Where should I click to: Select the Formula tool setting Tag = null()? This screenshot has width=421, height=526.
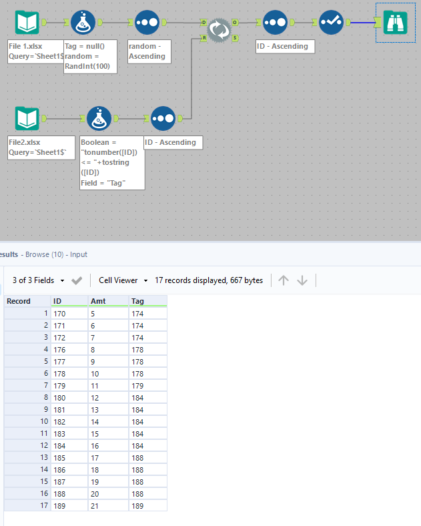point(83,23)
